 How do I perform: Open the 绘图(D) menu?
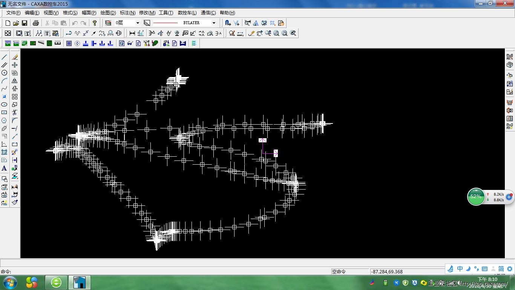coord(108,13)
